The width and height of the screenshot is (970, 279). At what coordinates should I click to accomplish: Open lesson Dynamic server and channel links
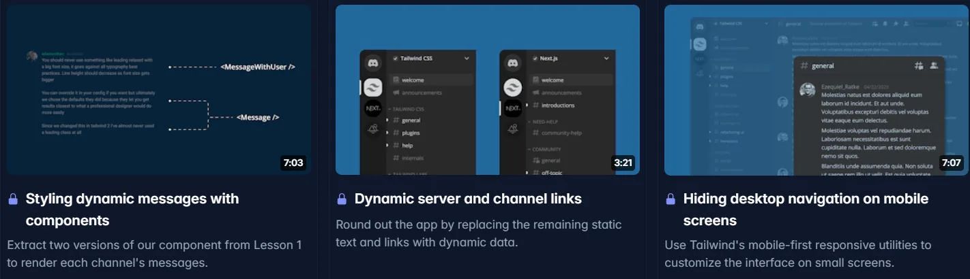[468, 199]
